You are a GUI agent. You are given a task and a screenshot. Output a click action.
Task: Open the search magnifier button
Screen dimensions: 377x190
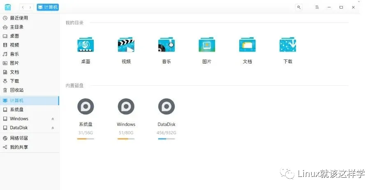coord(299,7)
